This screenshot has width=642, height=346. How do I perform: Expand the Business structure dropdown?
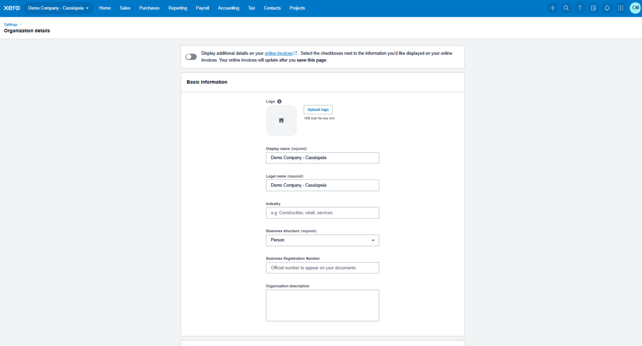tap(322, 240)
